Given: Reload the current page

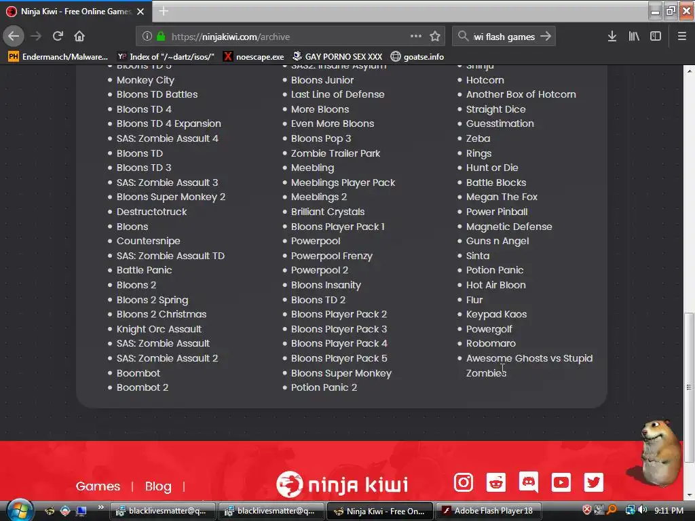Looking at the screenshot, I should 58,37.
